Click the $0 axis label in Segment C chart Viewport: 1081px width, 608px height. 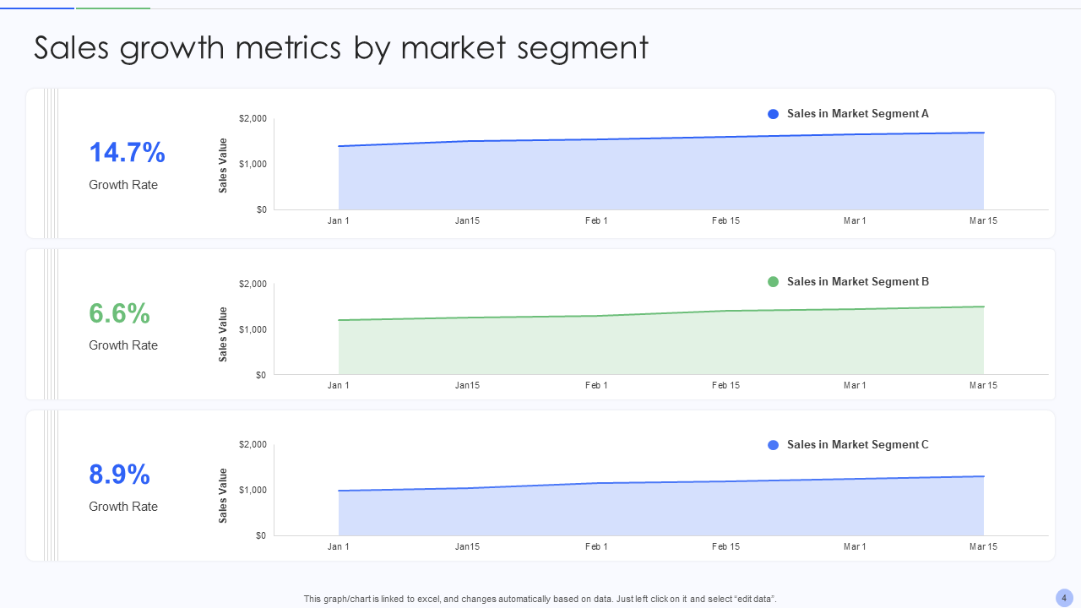click(x=262, y=536)
